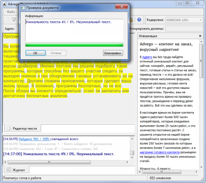Screen dimensions: 206x183
Task: Click the 652 символов status bar entry
Action: point(160,178)
